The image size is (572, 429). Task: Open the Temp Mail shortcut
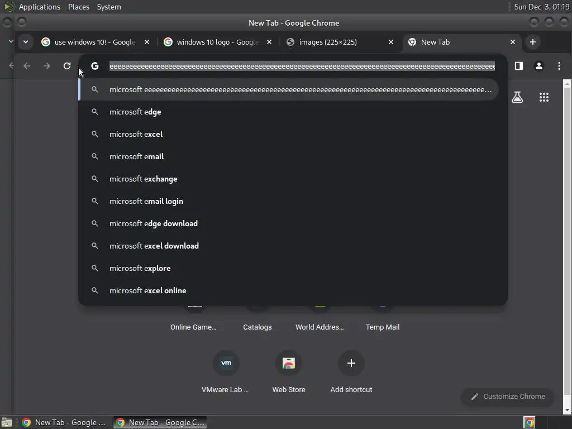coord(382,327)
